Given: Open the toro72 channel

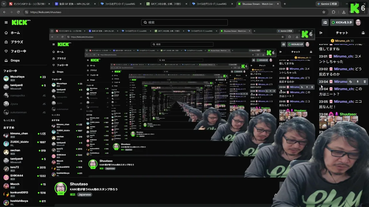Looking at the screenshot, I should [x=24, y=169].
